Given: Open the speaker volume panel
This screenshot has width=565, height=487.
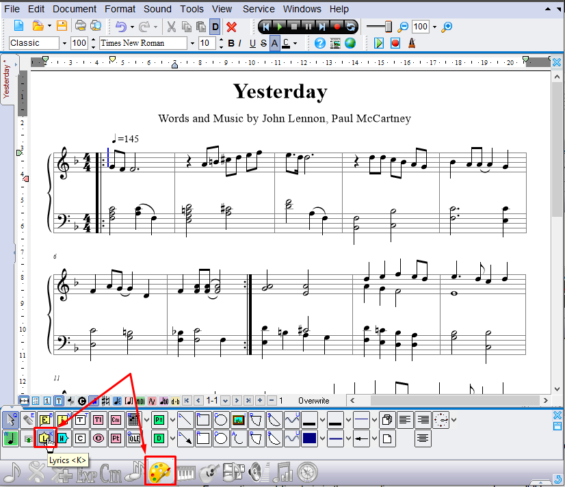Looking at the screenshot, I should coord(258,473).
